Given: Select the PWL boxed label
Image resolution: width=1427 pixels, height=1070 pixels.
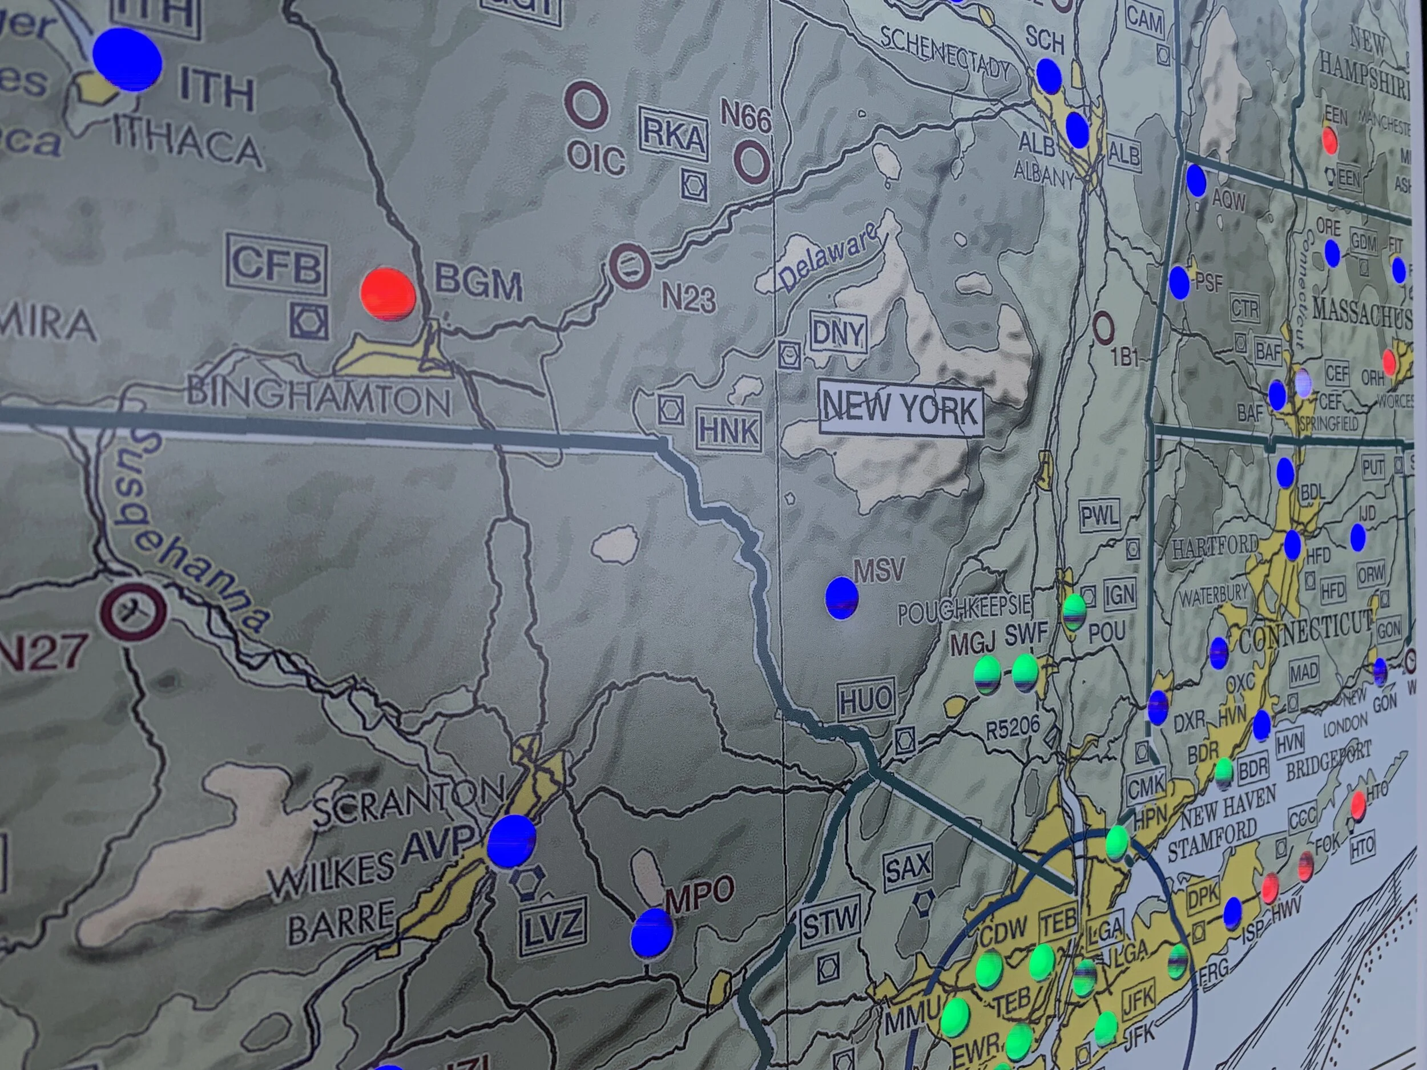Looking at the screenshot, I should point(1100,515).
